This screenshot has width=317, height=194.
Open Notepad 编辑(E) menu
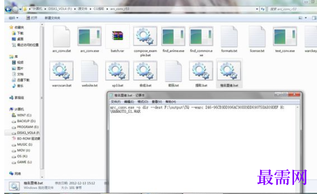coord(129,102)
